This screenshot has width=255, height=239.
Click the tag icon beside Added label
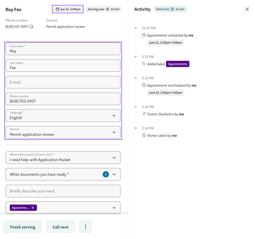tap(144, 64)
